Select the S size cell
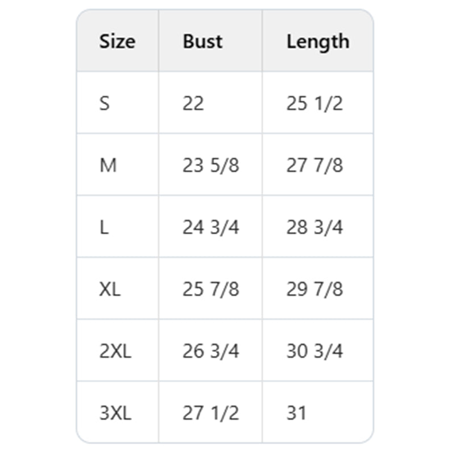The image size is (455, 455). (105, 104)
